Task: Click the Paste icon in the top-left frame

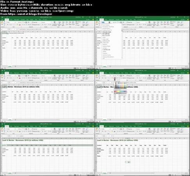Action: 2,23
